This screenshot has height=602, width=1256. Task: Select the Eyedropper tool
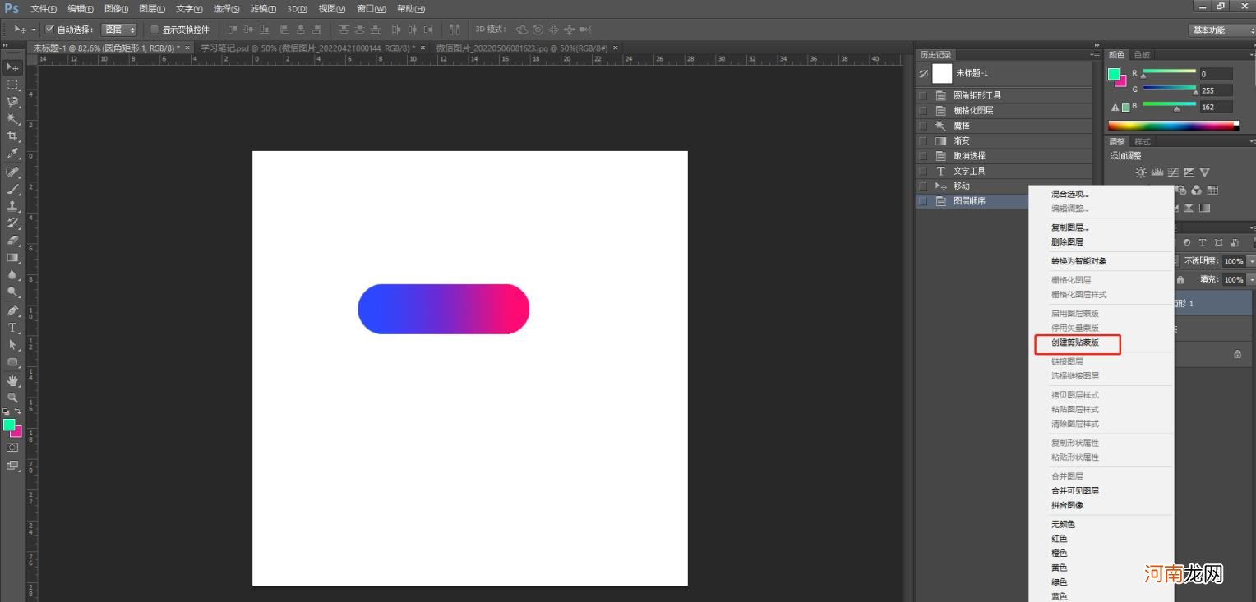(x=12, y=154)
